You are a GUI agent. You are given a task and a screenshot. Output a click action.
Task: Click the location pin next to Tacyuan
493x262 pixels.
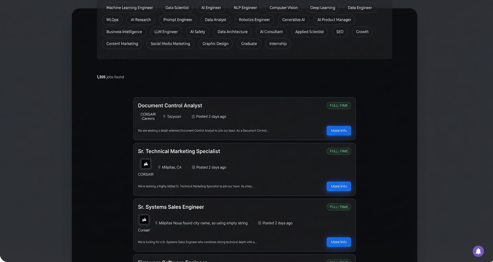(x=164, y=116)
